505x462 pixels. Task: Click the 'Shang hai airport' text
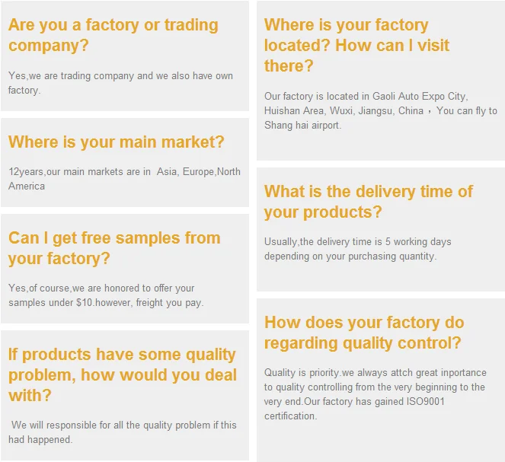point(302,126)
